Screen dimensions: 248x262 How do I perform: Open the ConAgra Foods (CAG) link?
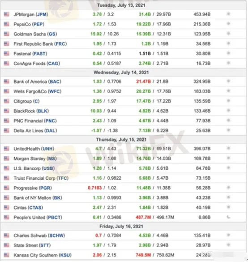pos(37,64)
